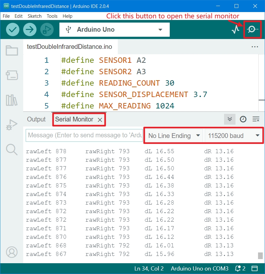Image resolution: width=265 pixels, height=274 pixels.
Task: Open the Serial Plotter icon
Action: pos(235,30)
